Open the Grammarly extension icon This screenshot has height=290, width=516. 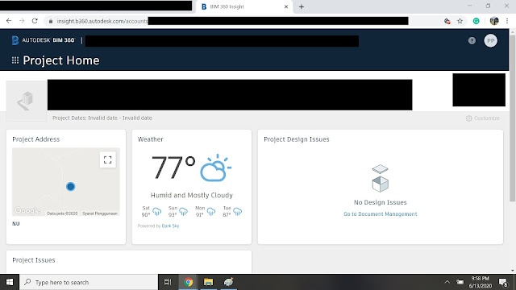(476, 21)
